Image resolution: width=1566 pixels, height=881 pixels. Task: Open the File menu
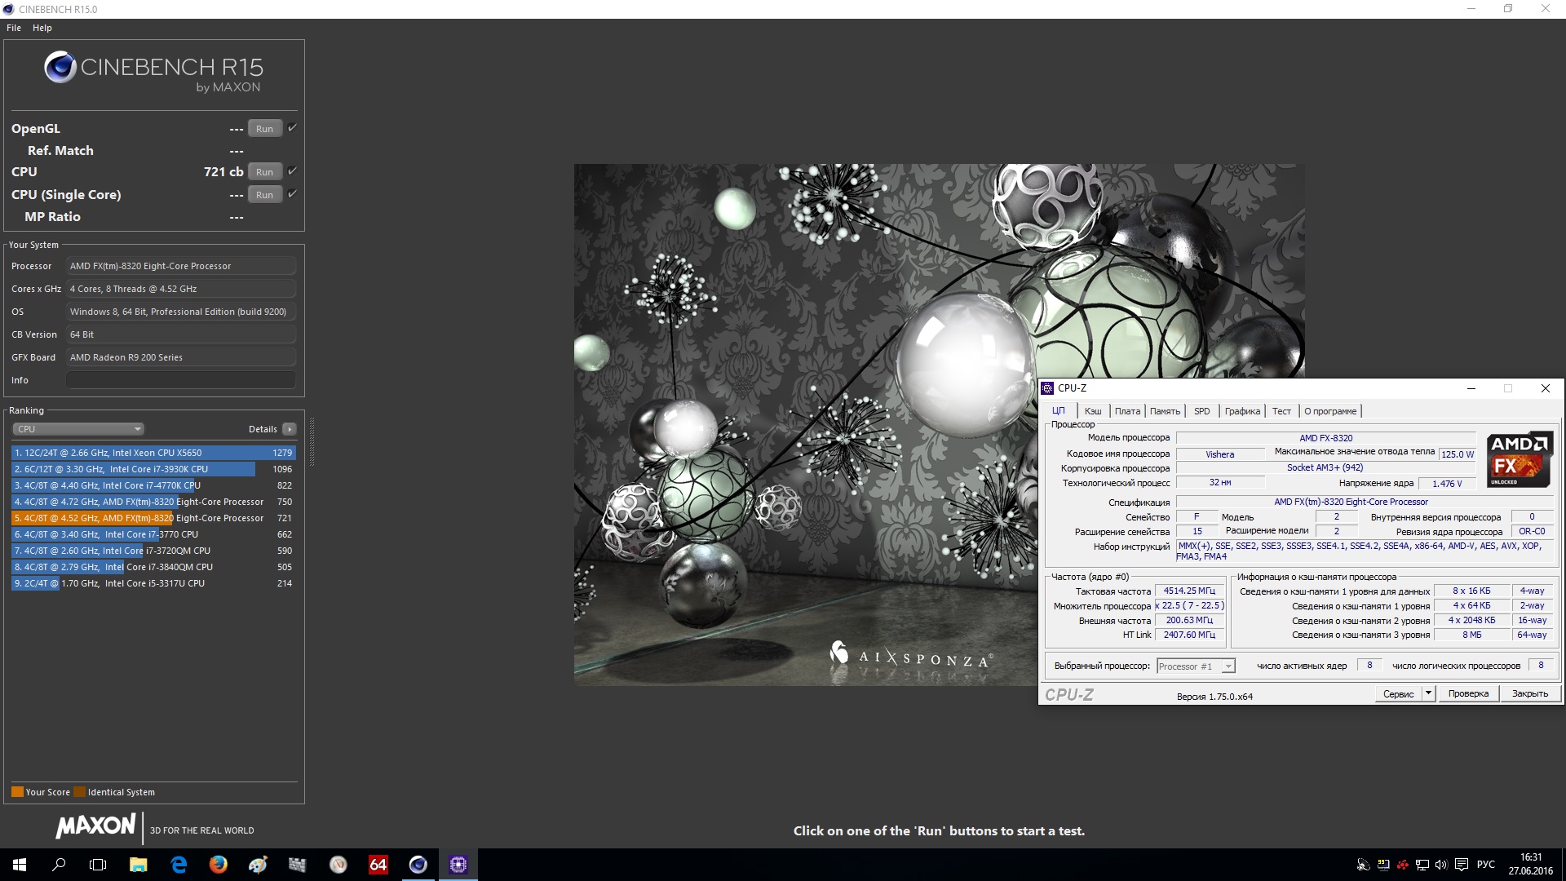14,28
